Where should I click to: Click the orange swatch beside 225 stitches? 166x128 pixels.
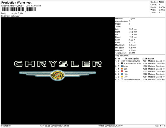coord(122,69)
